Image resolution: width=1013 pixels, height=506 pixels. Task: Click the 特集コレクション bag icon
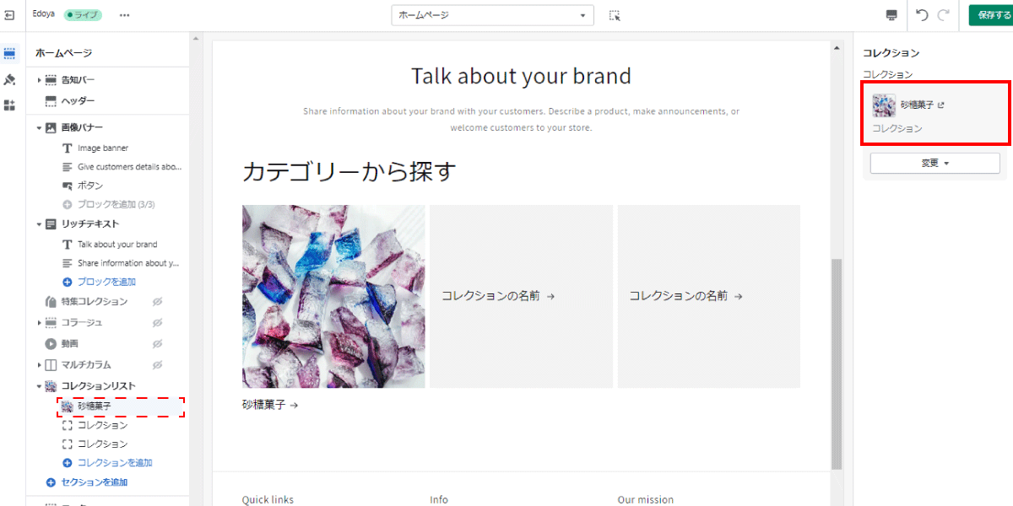(x=51, y=302)
